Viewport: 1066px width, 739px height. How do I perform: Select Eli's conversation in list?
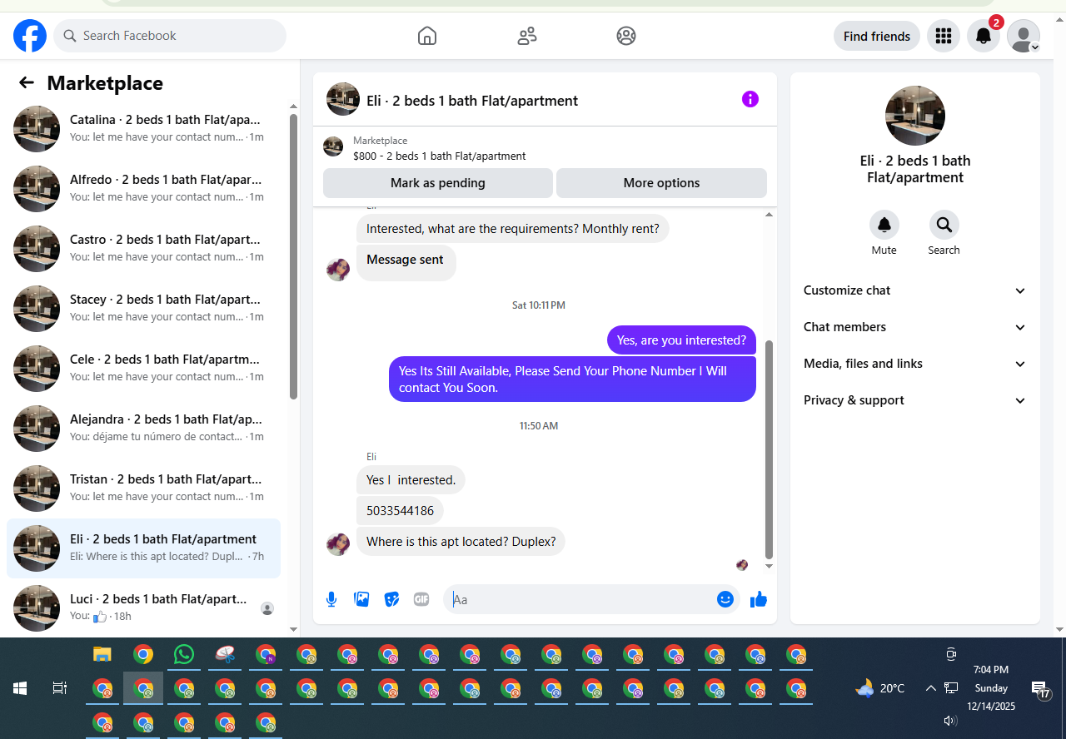coord(143,548)
